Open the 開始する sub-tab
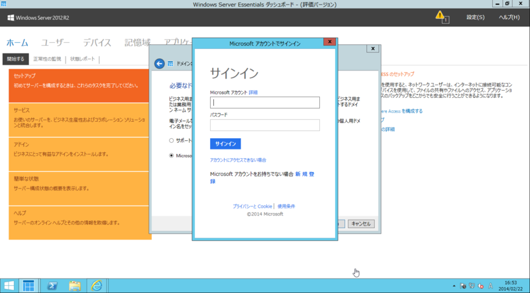Viewport: 530px width, 293px height. click(15, 59)
